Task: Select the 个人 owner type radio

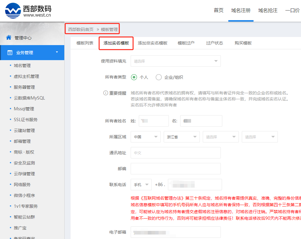Action: click(x=134, y=77)
